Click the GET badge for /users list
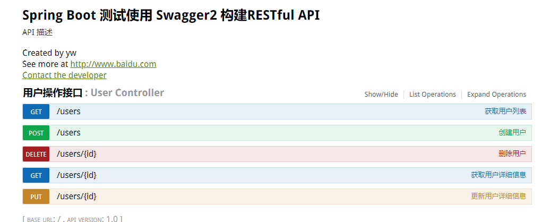This screenshot has height=222, width=541. (x=36, y=112)
